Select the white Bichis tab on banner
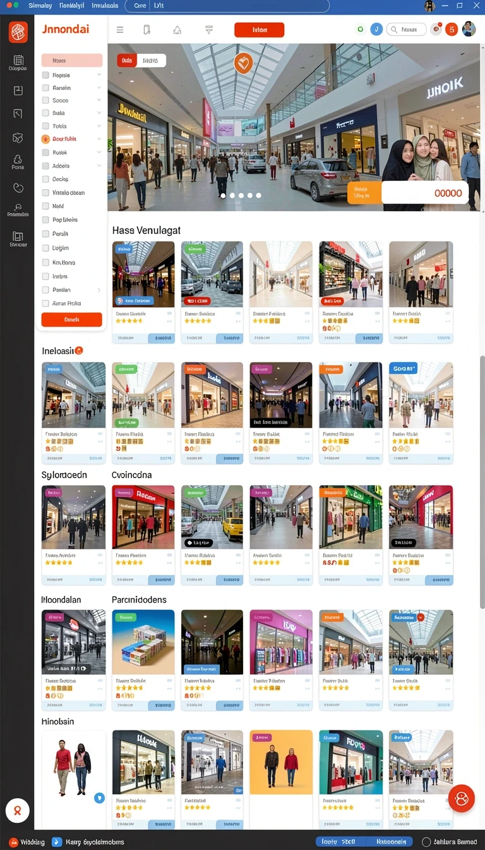Screen dimensions: 485x850 (x=151, y=61)
